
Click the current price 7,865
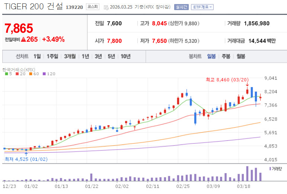click(x=19, y=28)
